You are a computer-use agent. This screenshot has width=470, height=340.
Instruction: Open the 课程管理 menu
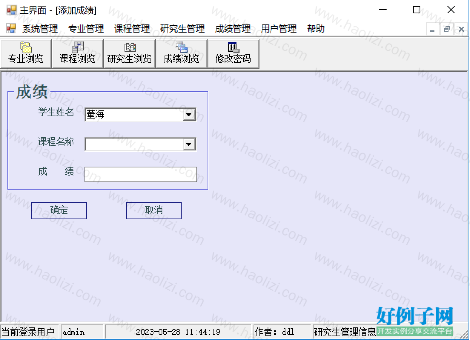[x=132, y=29]
